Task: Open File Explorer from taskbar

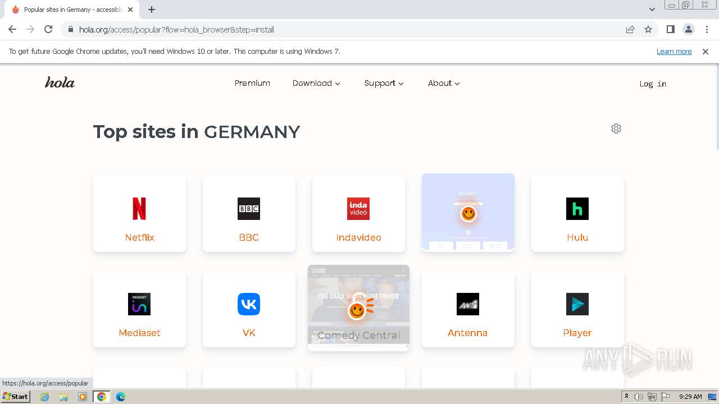Action: (63, 397)
